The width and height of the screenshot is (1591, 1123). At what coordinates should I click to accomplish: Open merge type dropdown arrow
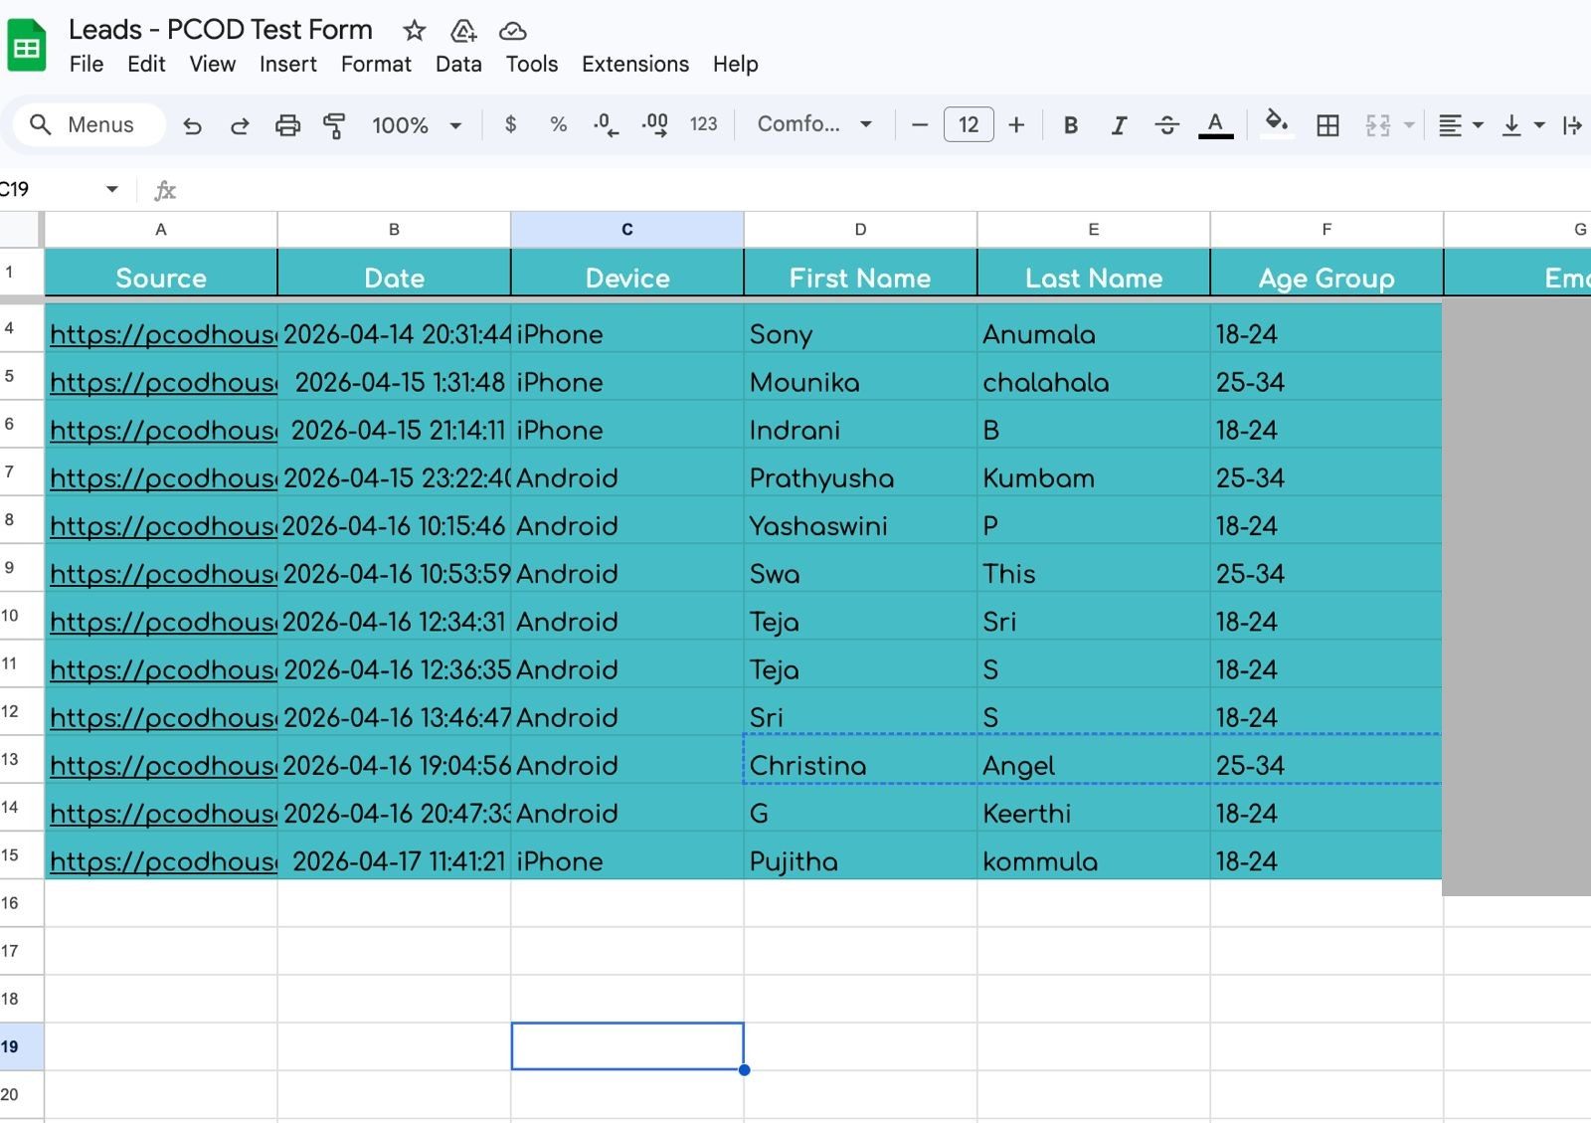[x=1408, y=125]
